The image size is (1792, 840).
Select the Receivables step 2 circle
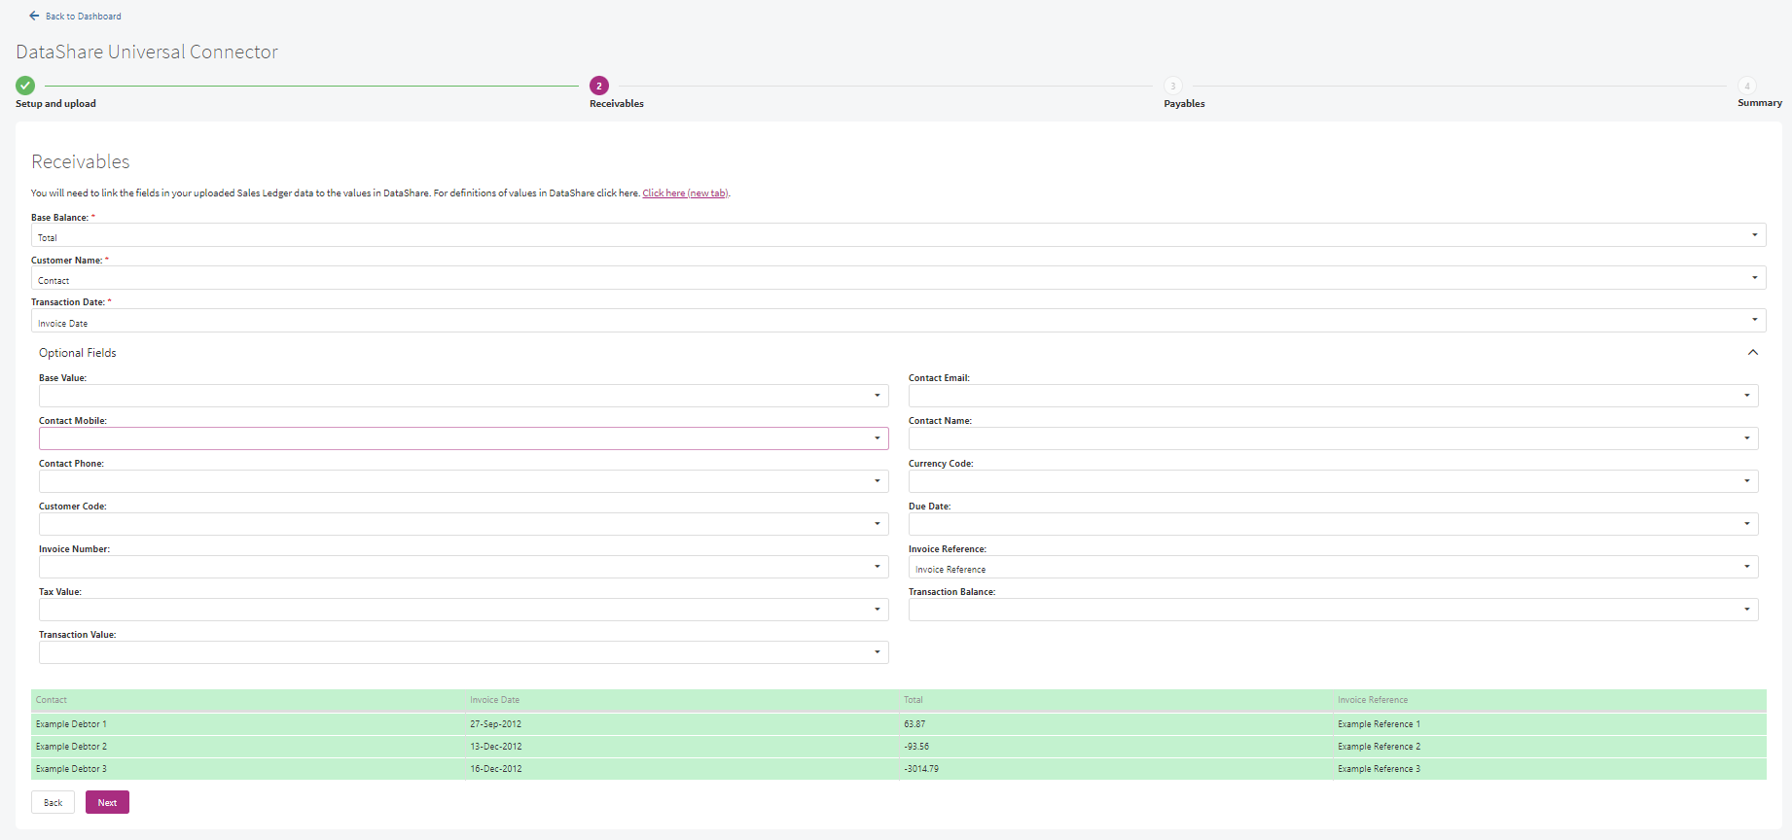(x=599, y=86)
